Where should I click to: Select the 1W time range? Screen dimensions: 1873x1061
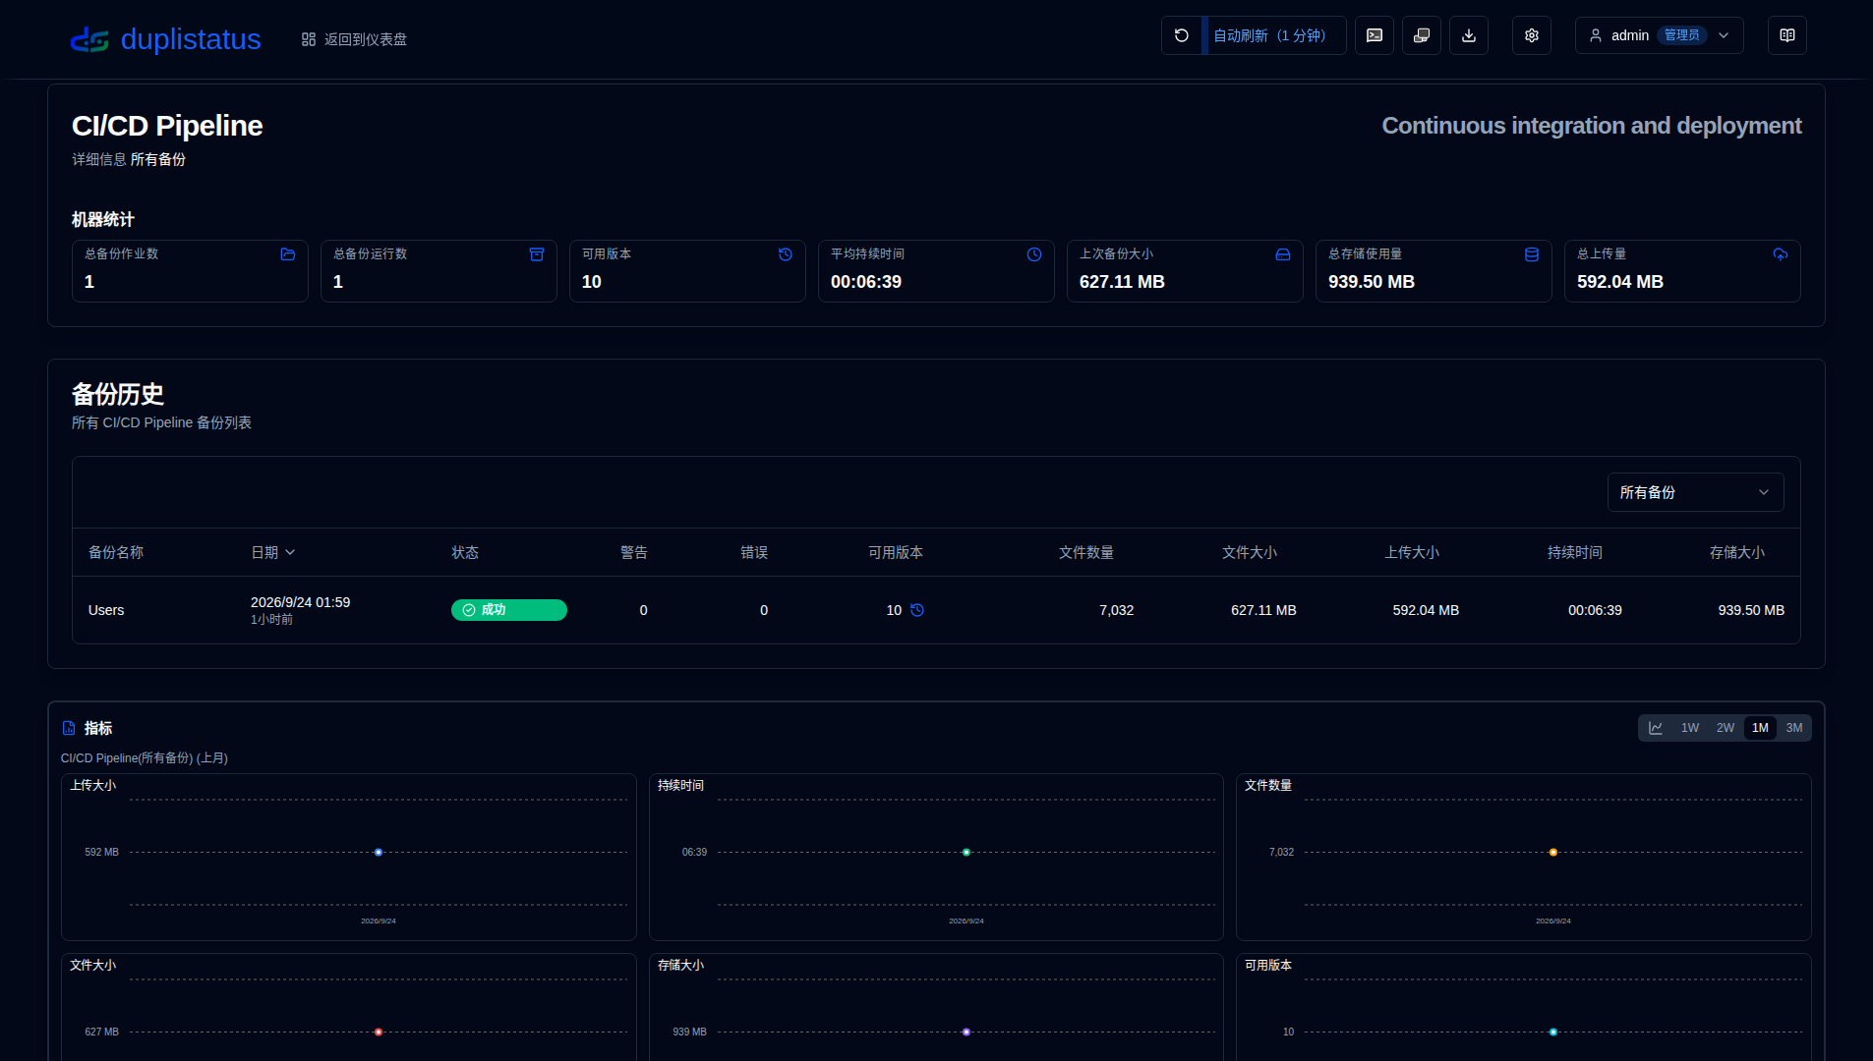pos(1690,728)
